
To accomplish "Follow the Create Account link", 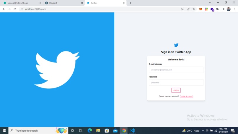I will point(186,96).
